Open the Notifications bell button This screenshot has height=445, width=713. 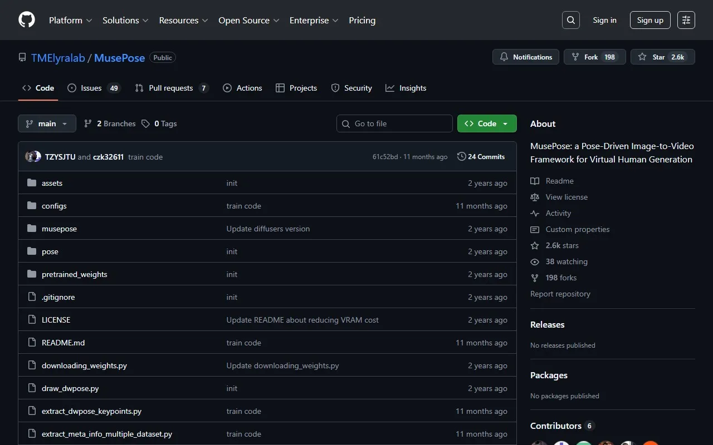[x=525, y=57]
